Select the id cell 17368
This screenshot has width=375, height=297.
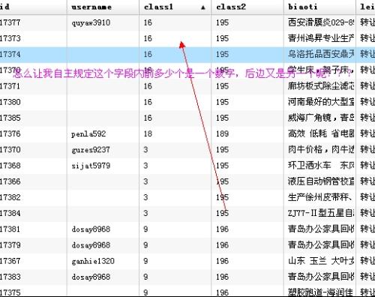10,166
